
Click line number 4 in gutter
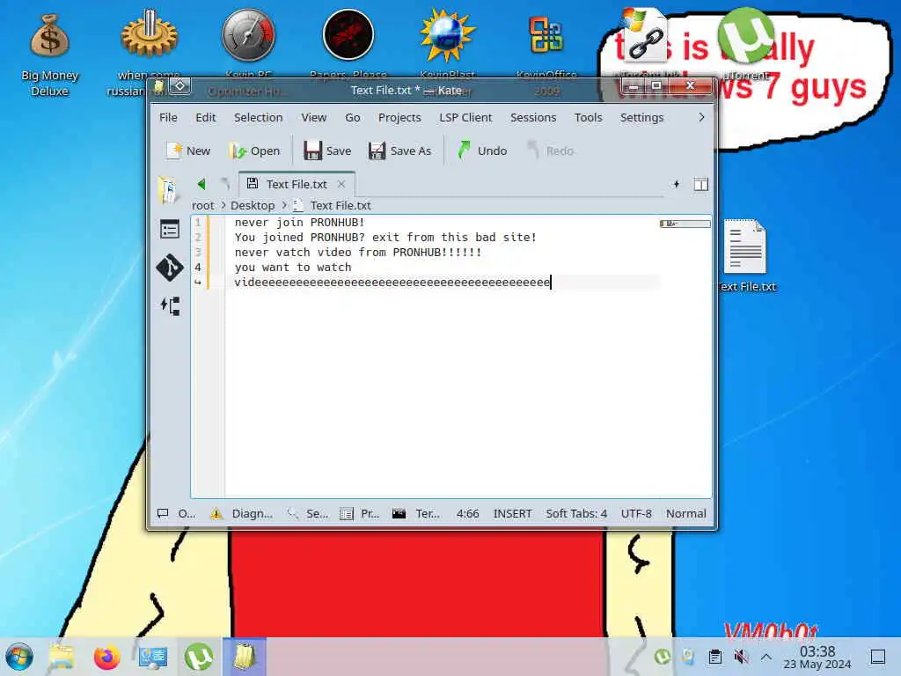coord(198,268)
